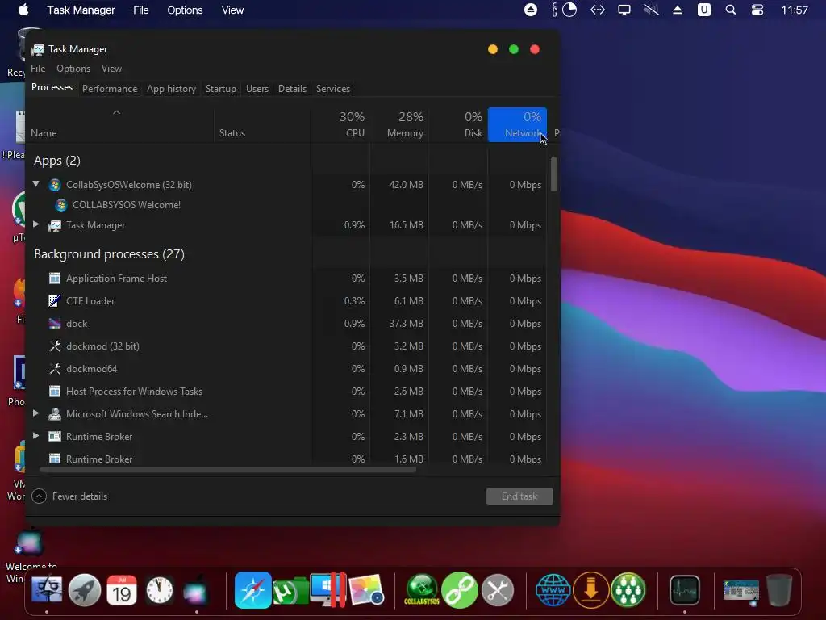
Task: Click the display monitor menu bar icon
Action: coord(624,10)
